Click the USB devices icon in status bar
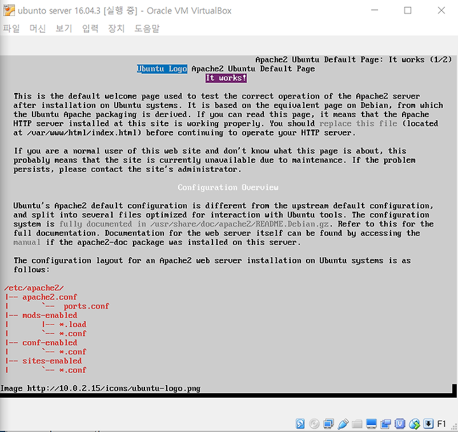Screen dimensions: 458x432 pyautogui.click(x=343, y=424)
